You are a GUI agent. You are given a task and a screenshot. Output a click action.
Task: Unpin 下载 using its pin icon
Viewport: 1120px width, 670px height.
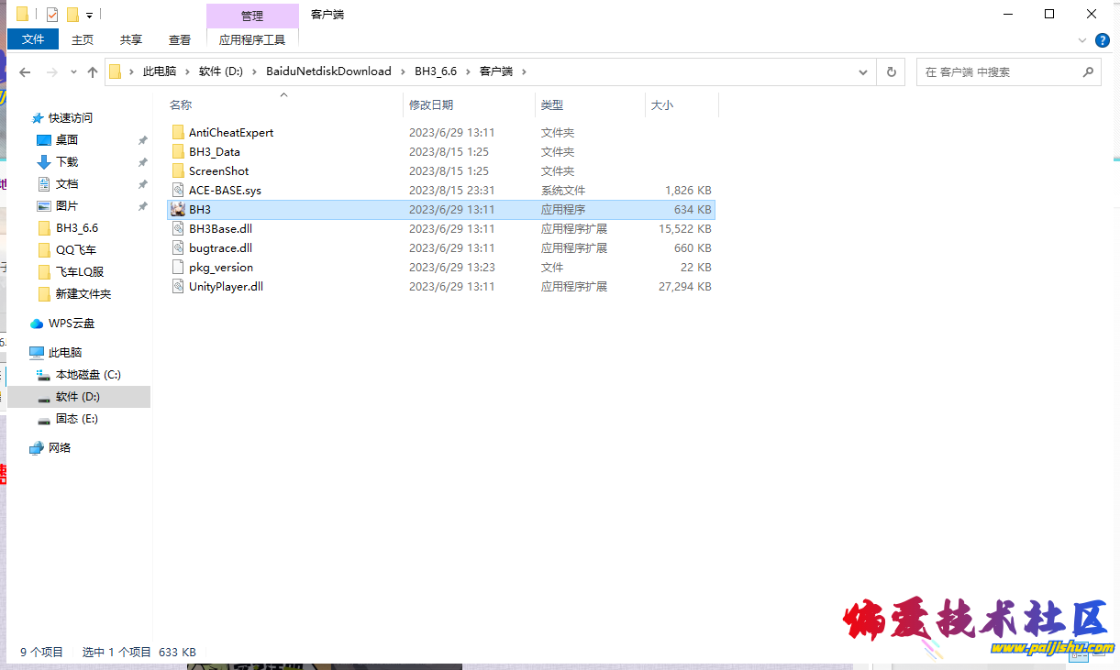pos(142,162)
